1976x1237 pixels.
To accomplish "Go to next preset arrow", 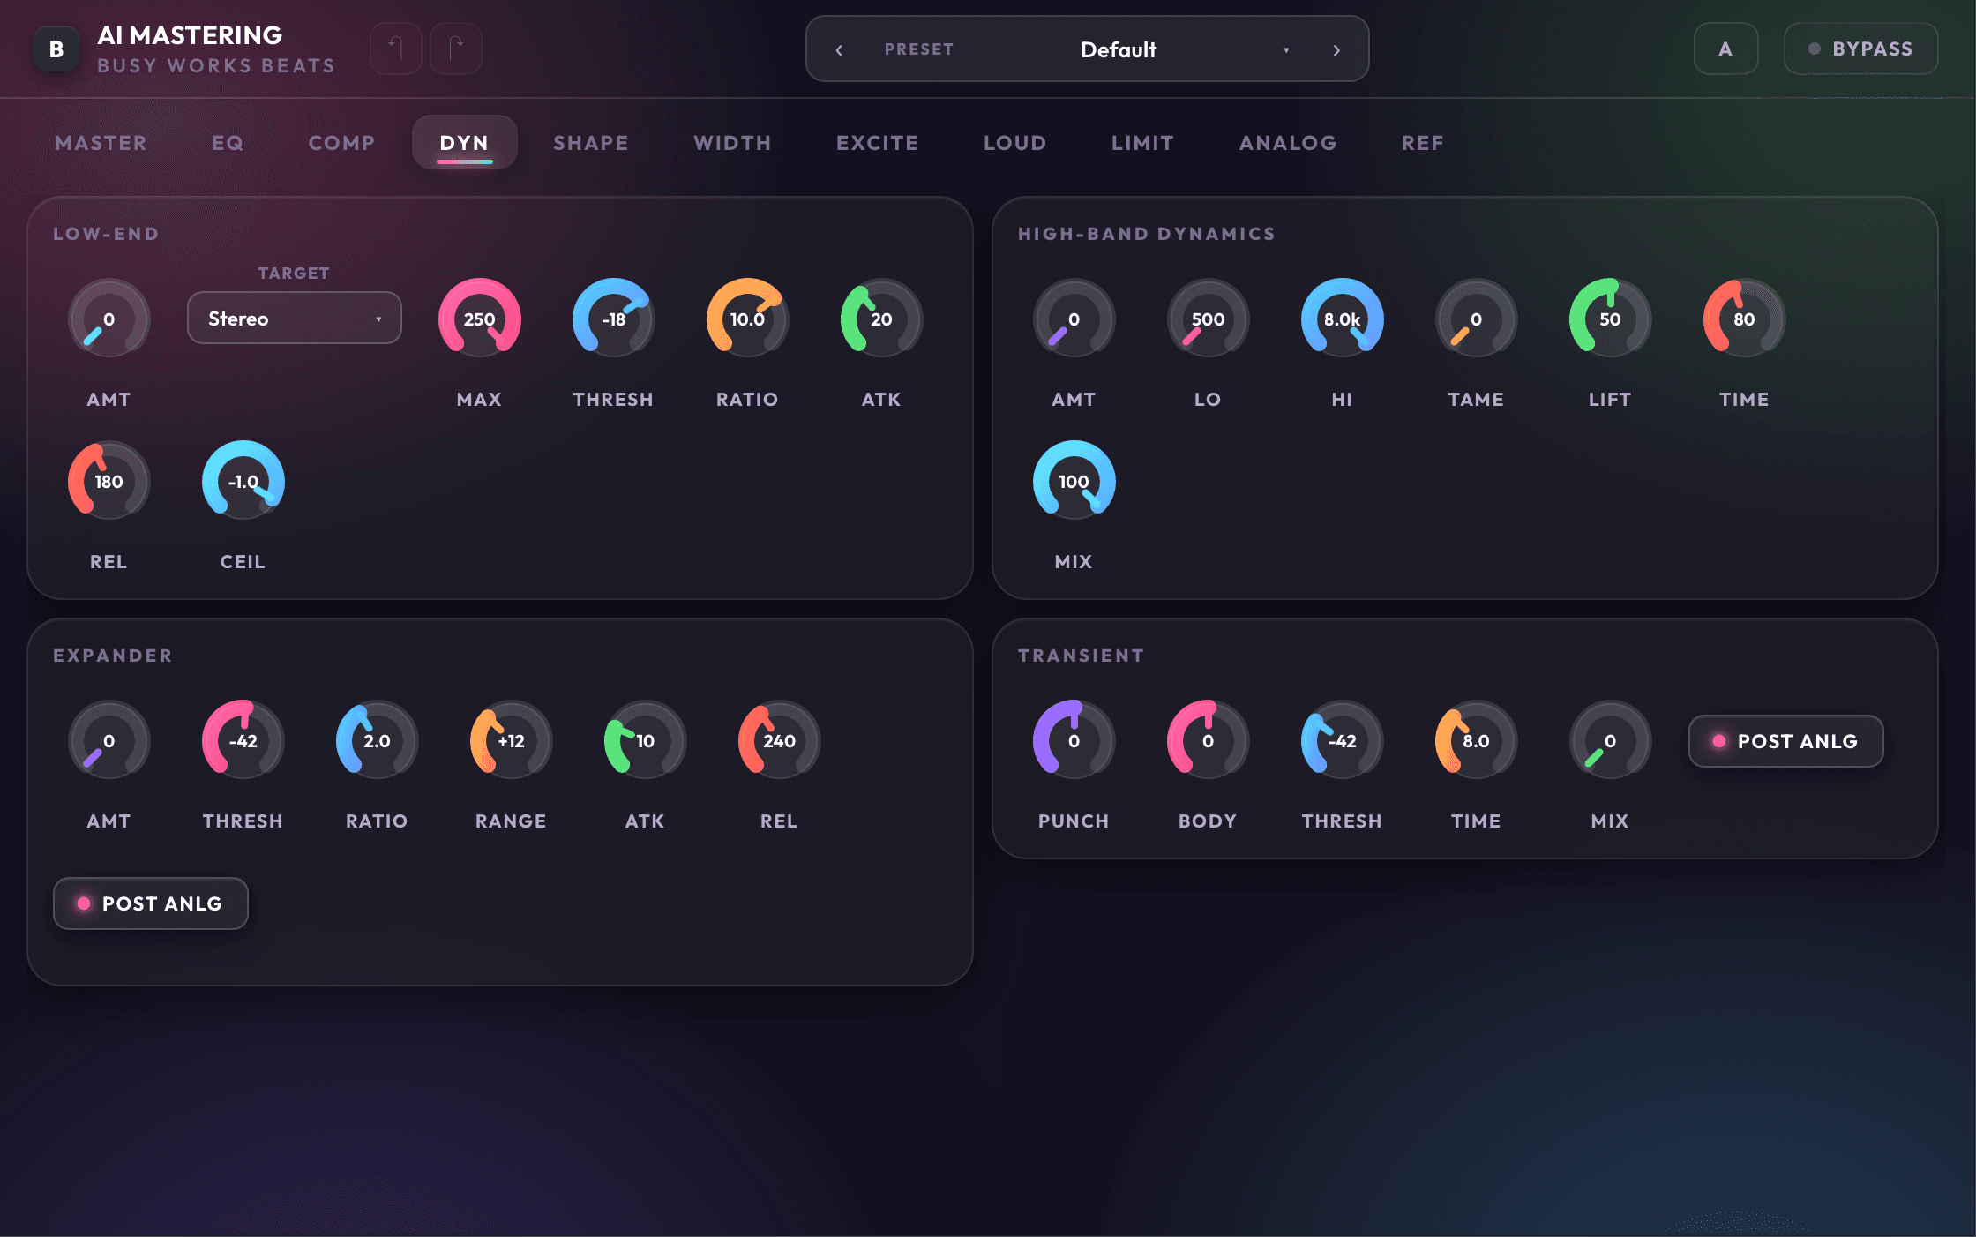I will tap(1336, 49).
